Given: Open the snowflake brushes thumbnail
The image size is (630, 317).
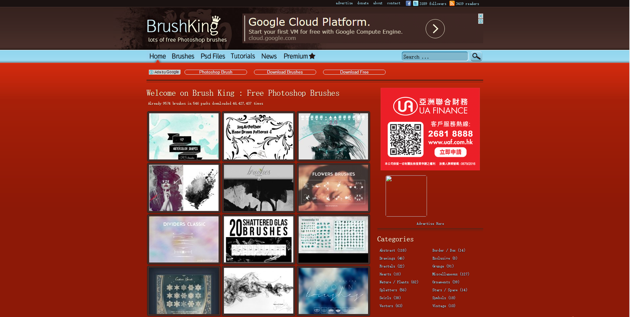Looking at the screenshot, I should point(184,291).
